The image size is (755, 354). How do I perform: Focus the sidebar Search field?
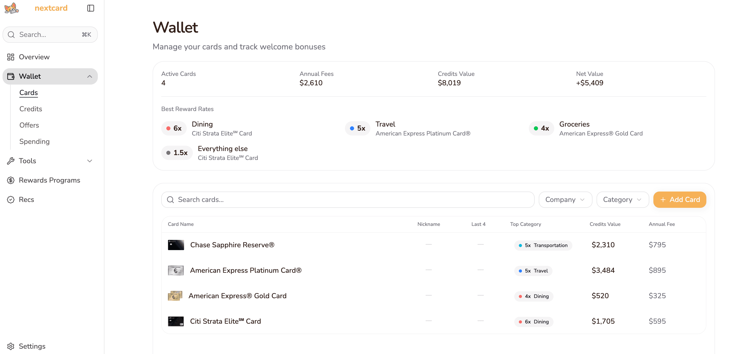50,35
